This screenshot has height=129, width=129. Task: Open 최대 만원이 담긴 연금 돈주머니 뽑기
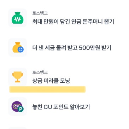[x=73, y=22]
